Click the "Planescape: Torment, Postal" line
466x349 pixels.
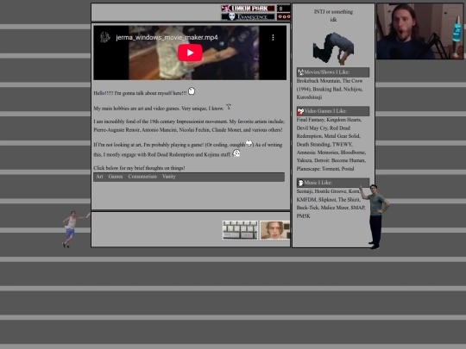point(325,169)
